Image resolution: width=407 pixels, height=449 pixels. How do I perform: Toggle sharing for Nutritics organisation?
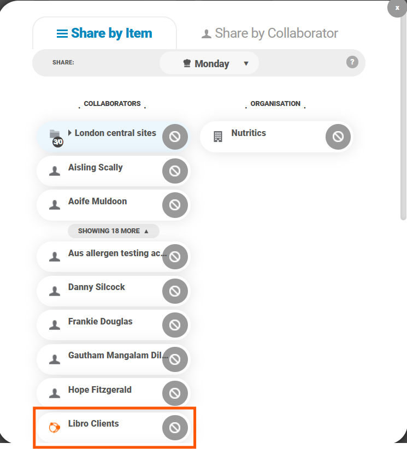[x=338, y=137]
